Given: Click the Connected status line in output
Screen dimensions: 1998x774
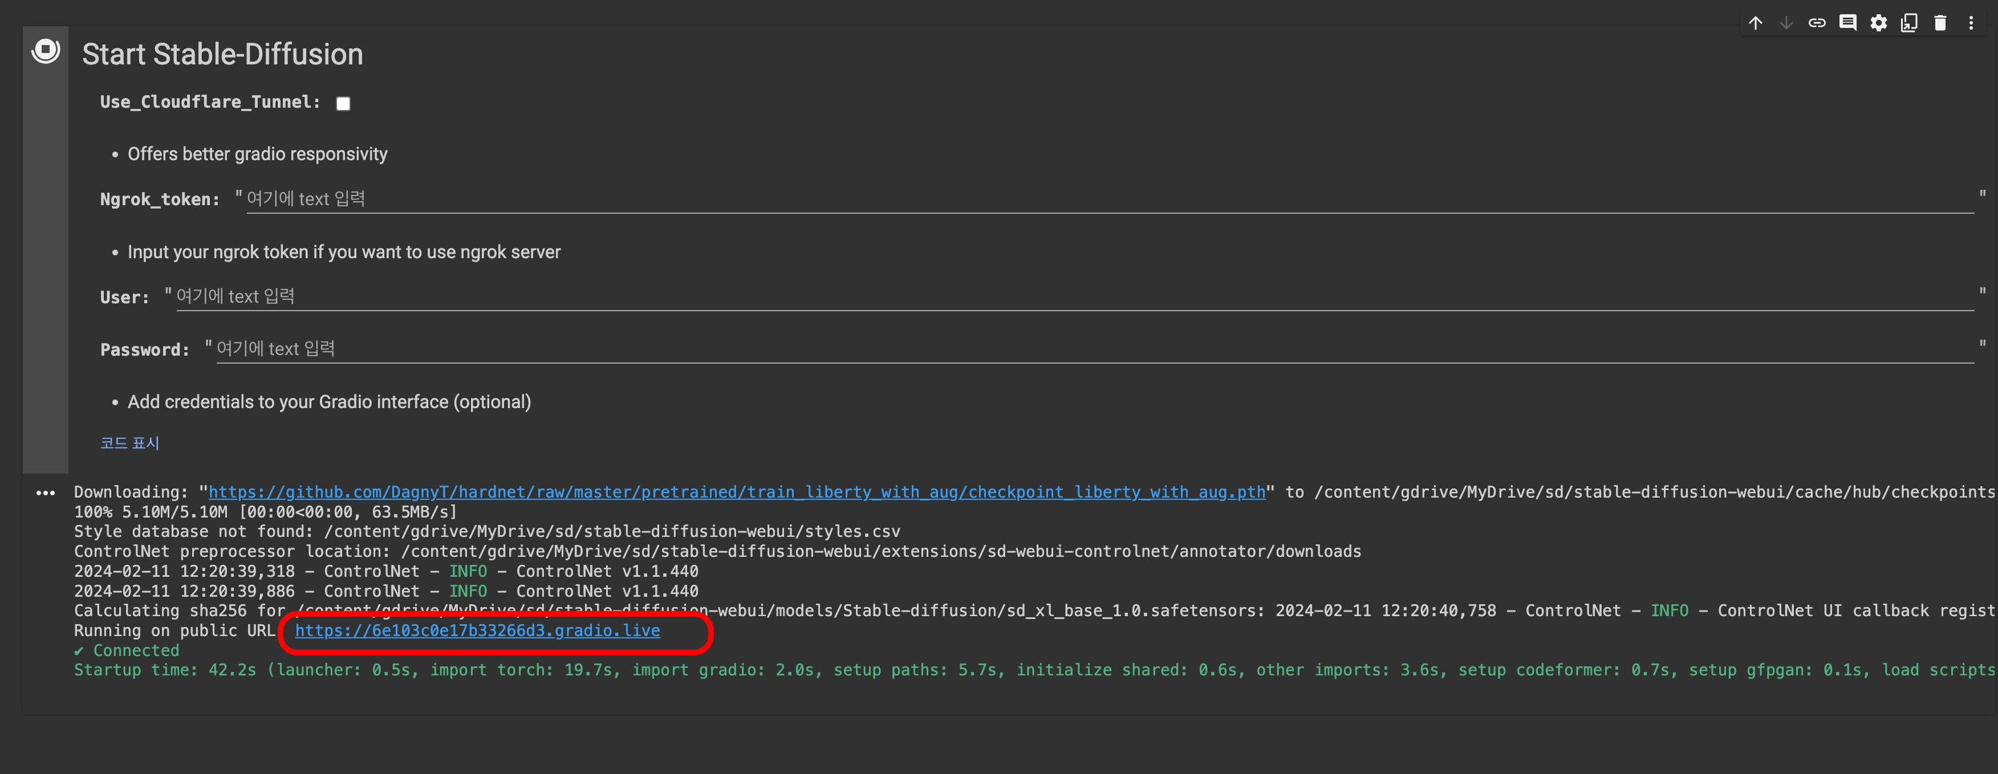Looking at the screenshot, I should click(127, 651).
